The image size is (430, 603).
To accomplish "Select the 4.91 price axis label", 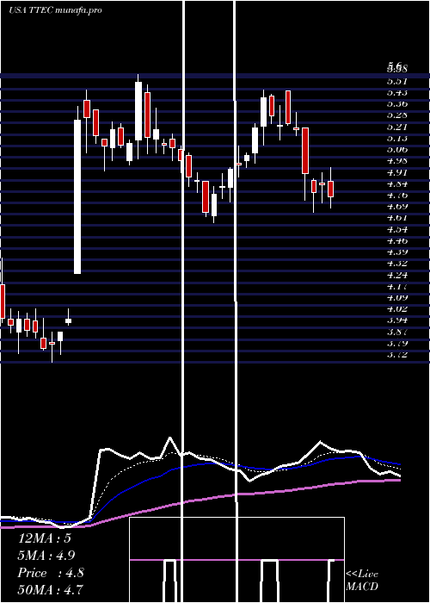I will click(x=396, y=172).
